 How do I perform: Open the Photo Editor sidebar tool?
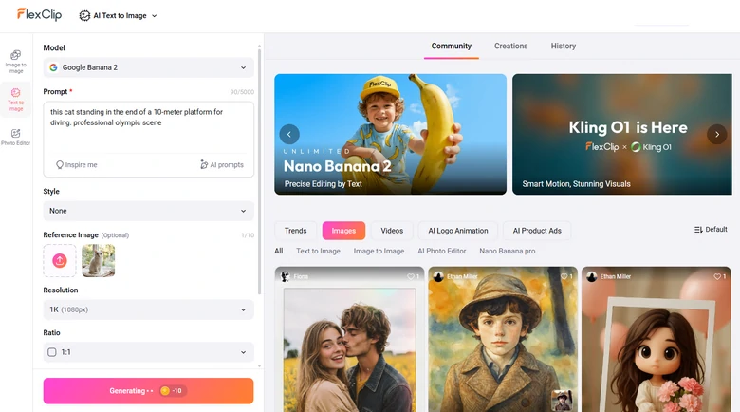coord(16,138)
